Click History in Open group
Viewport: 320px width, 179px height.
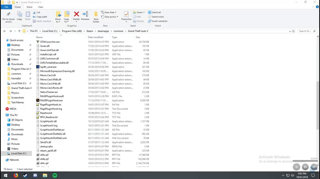(138, 21)
